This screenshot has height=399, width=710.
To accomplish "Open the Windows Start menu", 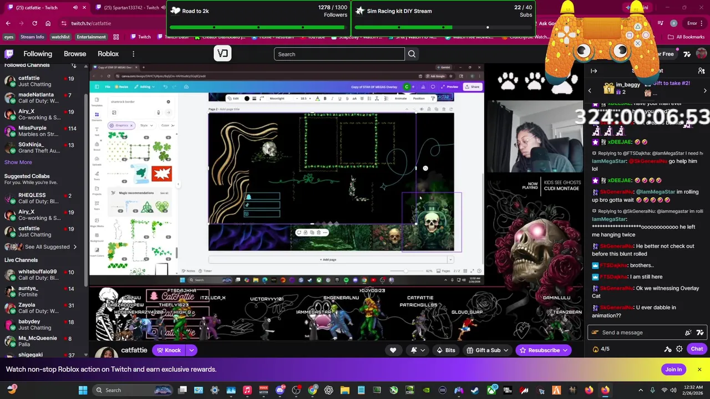I will coord(83,390).
